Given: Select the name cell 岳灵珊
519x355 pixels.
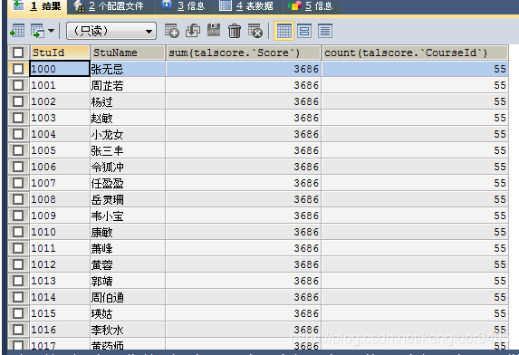Looking at the screenshot, I should tap(128, 199).
